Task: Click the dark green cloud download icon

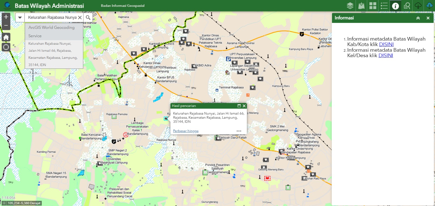Action: (418, 6)
